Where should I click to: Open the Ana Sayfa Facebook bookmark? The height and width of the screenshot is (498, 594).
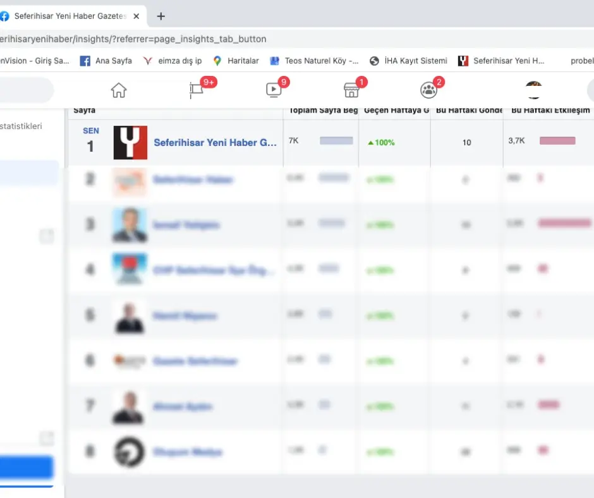pos(106,61)
